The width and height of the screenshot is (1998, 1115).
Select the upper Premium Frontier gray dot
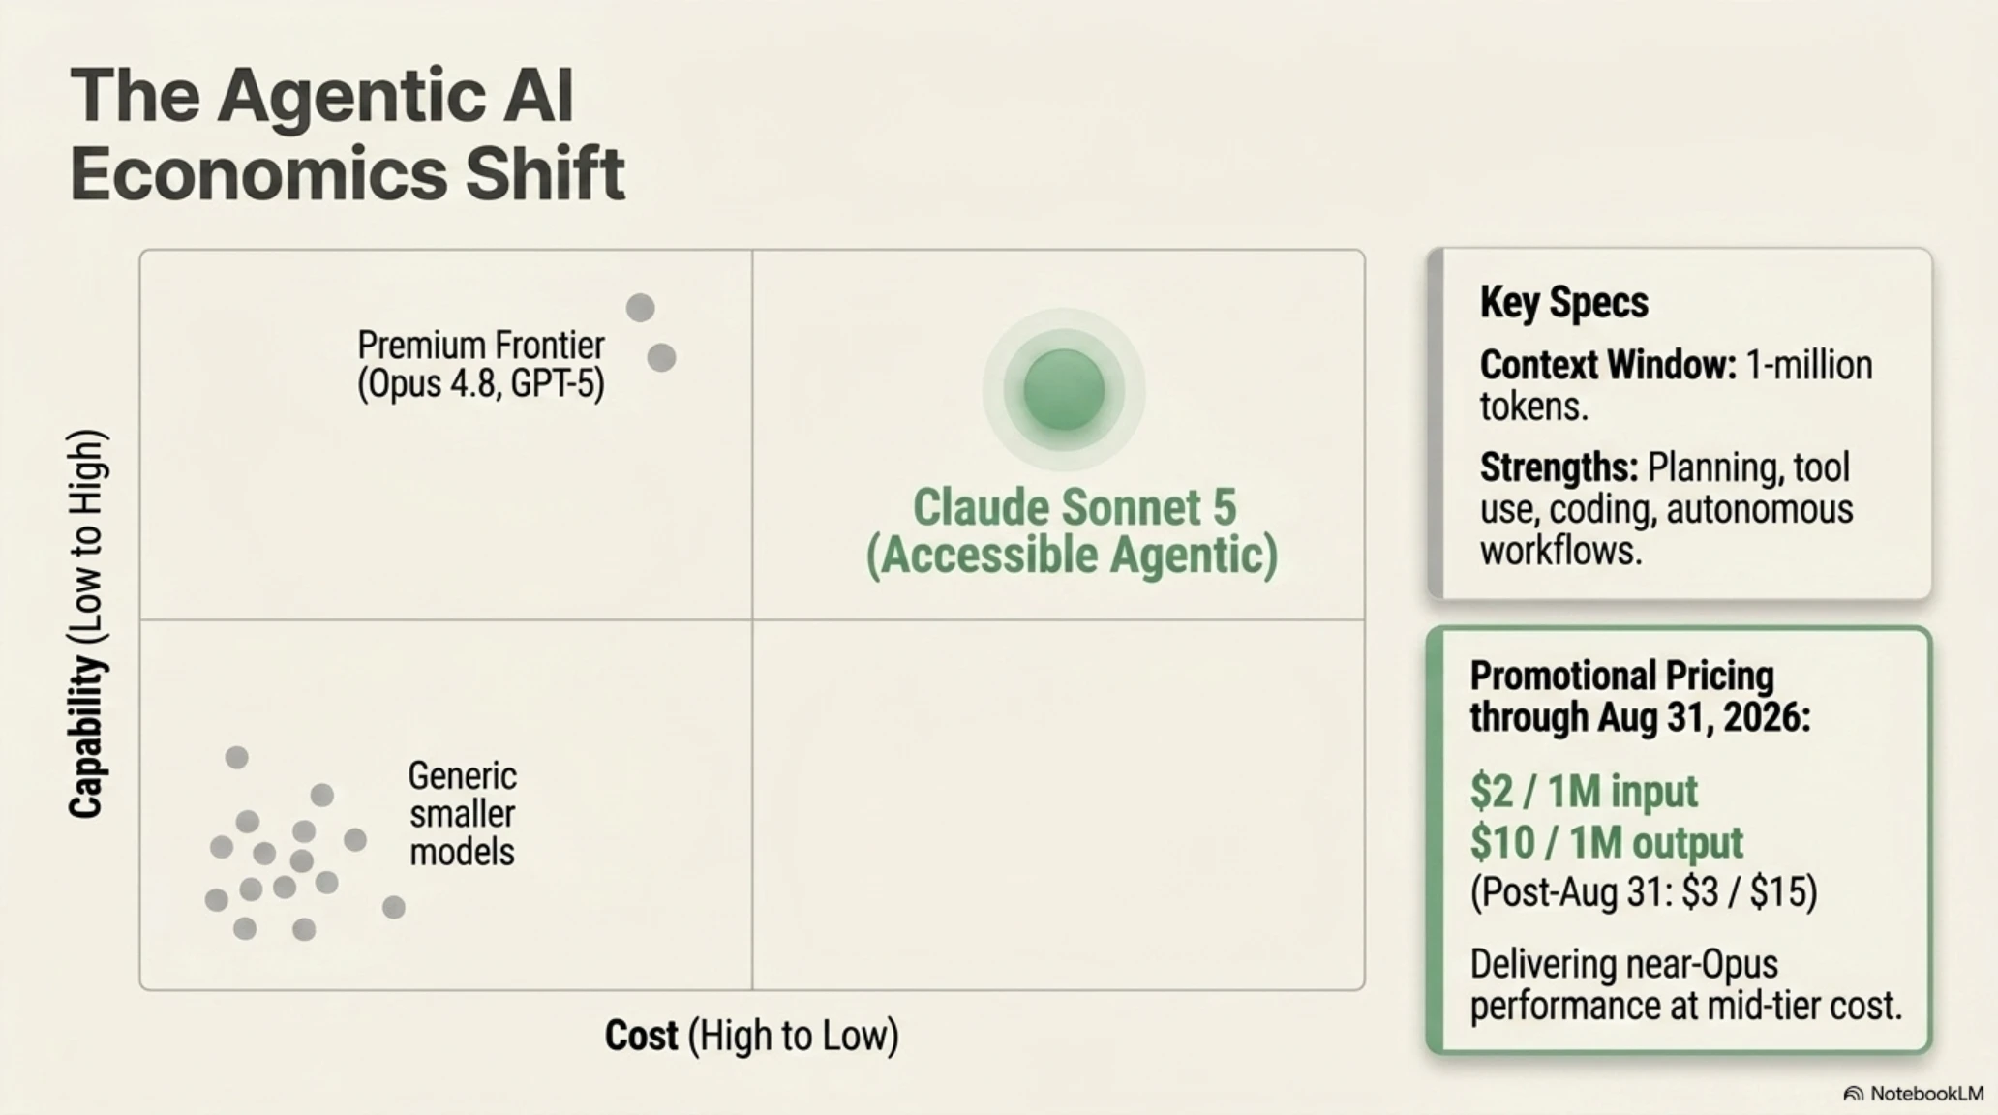pyautogui.click(x=640, y=308)
